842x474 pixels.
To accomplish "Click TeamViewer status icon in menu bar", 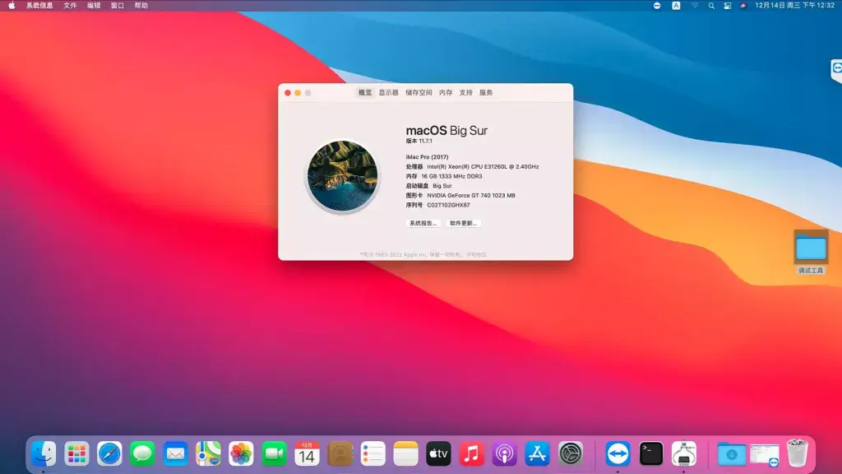I will coord(657,6).
